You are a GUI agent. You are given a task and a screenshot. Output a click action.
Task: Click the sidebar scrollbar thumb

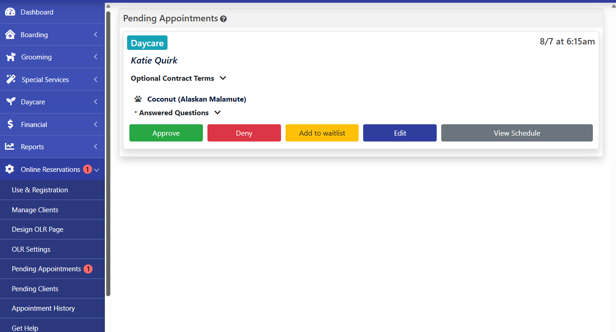click(x=108, y=153)
